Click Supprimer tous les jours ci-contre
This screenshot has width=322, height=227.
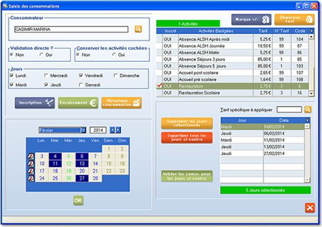coord(187,137)
